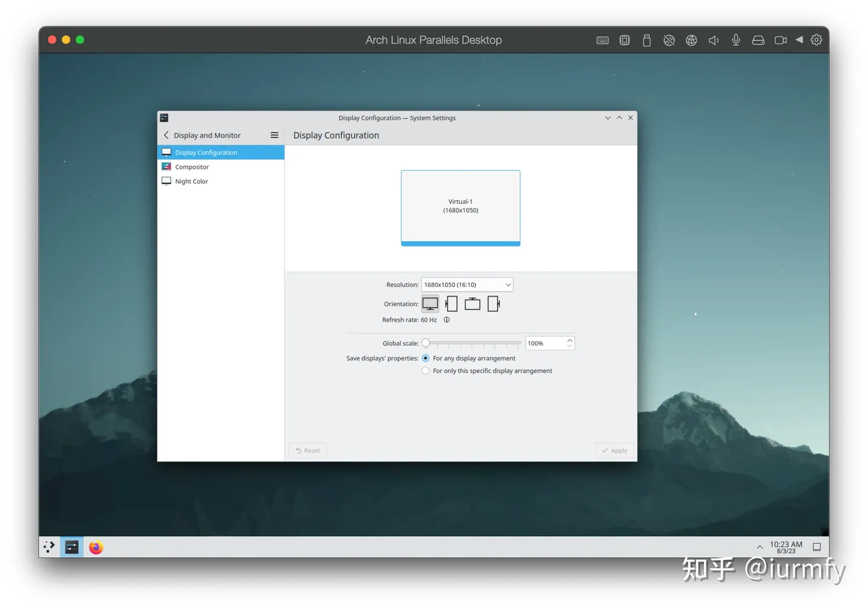Select the Virtual-1 monitor preview
This screenshot has height=609, width=868.
coord(461,208)
